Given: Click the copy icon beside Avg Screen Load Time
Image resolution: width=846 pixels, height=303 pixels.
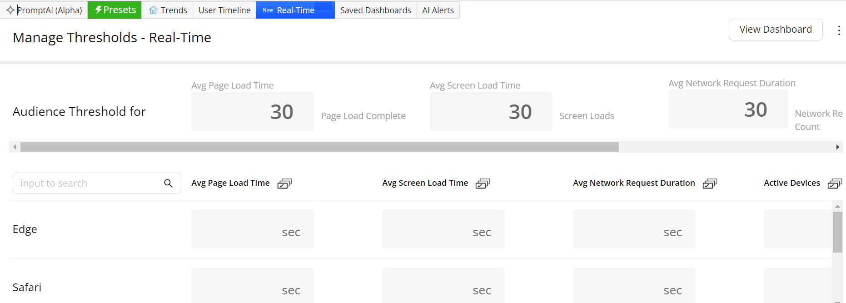Looking at the screenshot, I should (x=483, y=184).
